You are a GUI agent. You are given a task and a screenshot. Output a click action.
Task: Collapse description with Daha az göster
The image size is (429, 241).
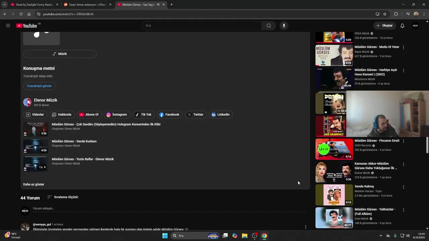coord(34,184)
